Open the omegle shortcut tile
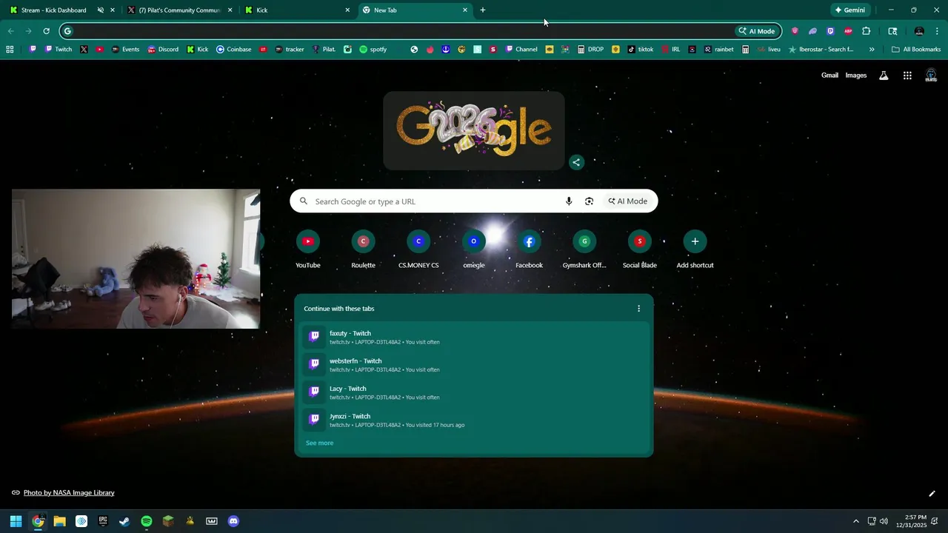 (x=474, y=249)
